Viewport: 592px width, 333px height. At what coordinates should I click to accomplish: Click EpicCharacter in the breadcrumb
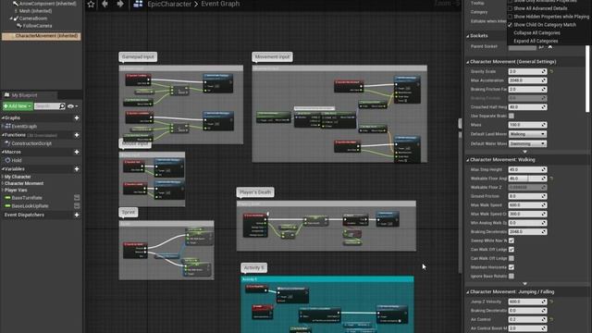pos(169,4)
